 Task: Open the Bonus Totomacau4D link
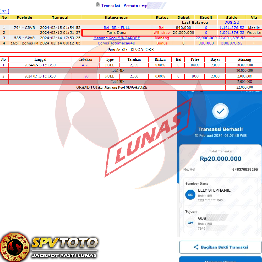pos(117,43)
